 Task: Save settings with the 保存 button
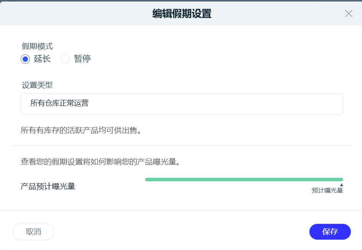(x=330, y=232)
